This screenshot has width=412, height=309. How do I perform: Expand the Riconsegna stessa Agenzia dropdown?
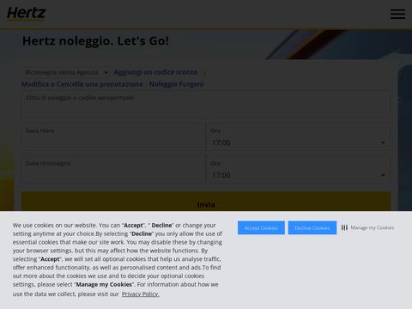[x=65, y=72]
